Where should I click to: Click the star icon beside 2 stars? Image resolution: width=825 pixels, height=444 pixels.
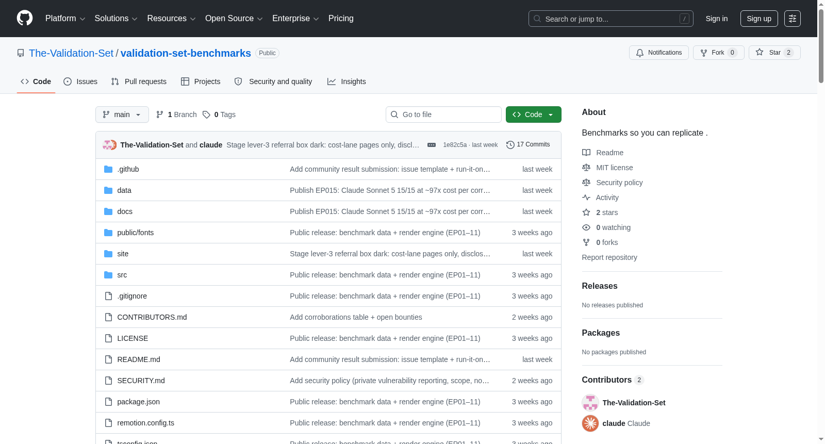pyautogui.click(x=586, y=212)
